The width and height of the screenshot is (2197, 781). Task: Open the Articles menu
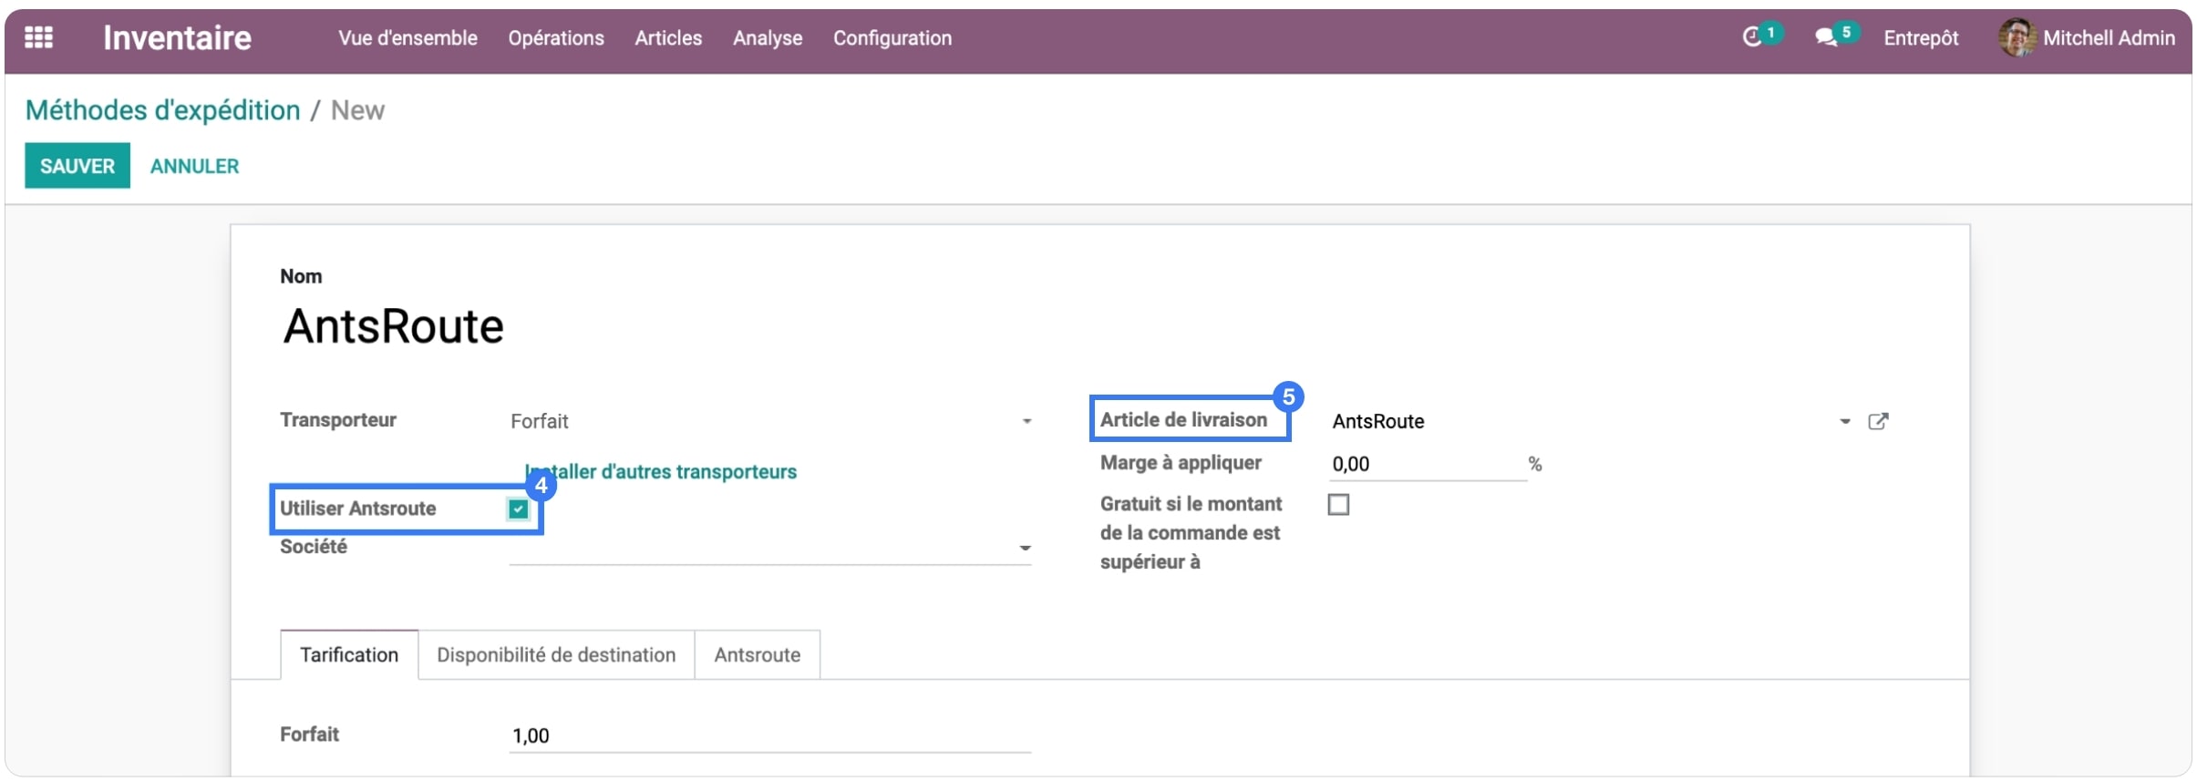point(668,38)
